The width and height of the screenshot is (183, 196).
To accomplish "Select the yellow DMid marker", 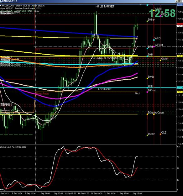I will pyautogui.click(x=147, y=78).
